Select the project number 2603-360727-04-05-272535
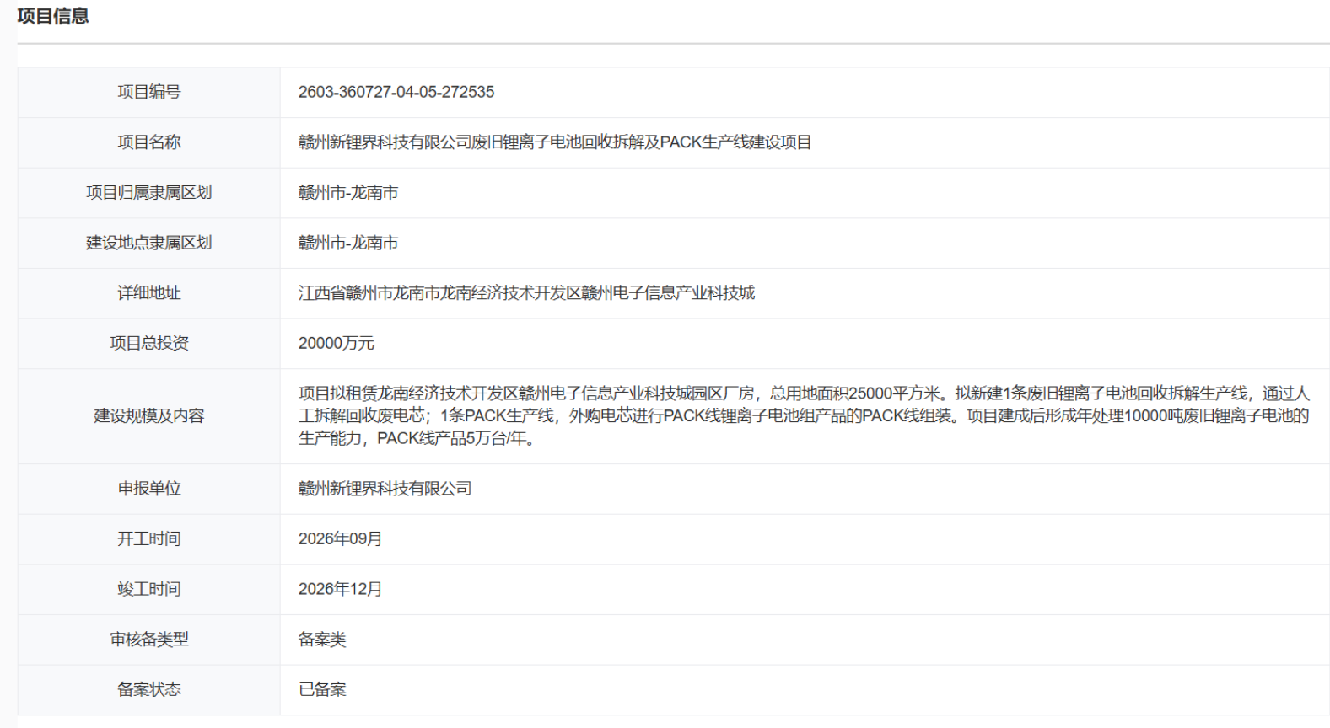Viewport: 1330px width, 728px height. pos(396,92)
